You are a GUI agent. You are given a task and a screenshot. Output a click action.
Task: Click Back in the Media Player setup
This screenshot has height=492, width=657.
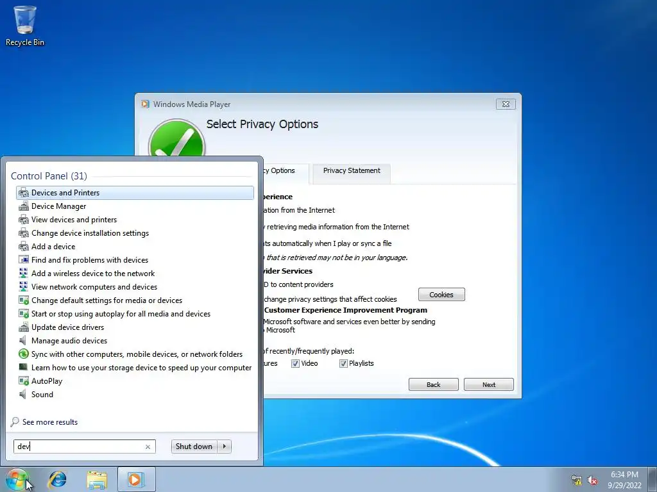434,384
